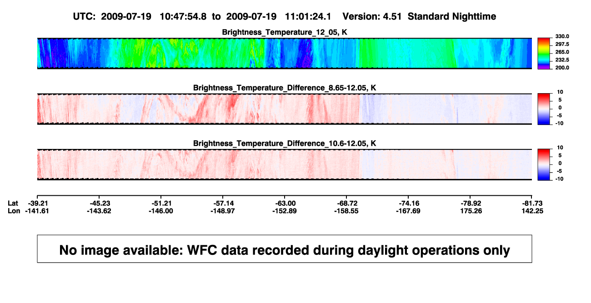
Task: Click longitude value -148.97
Action: [x=223, y=211]
